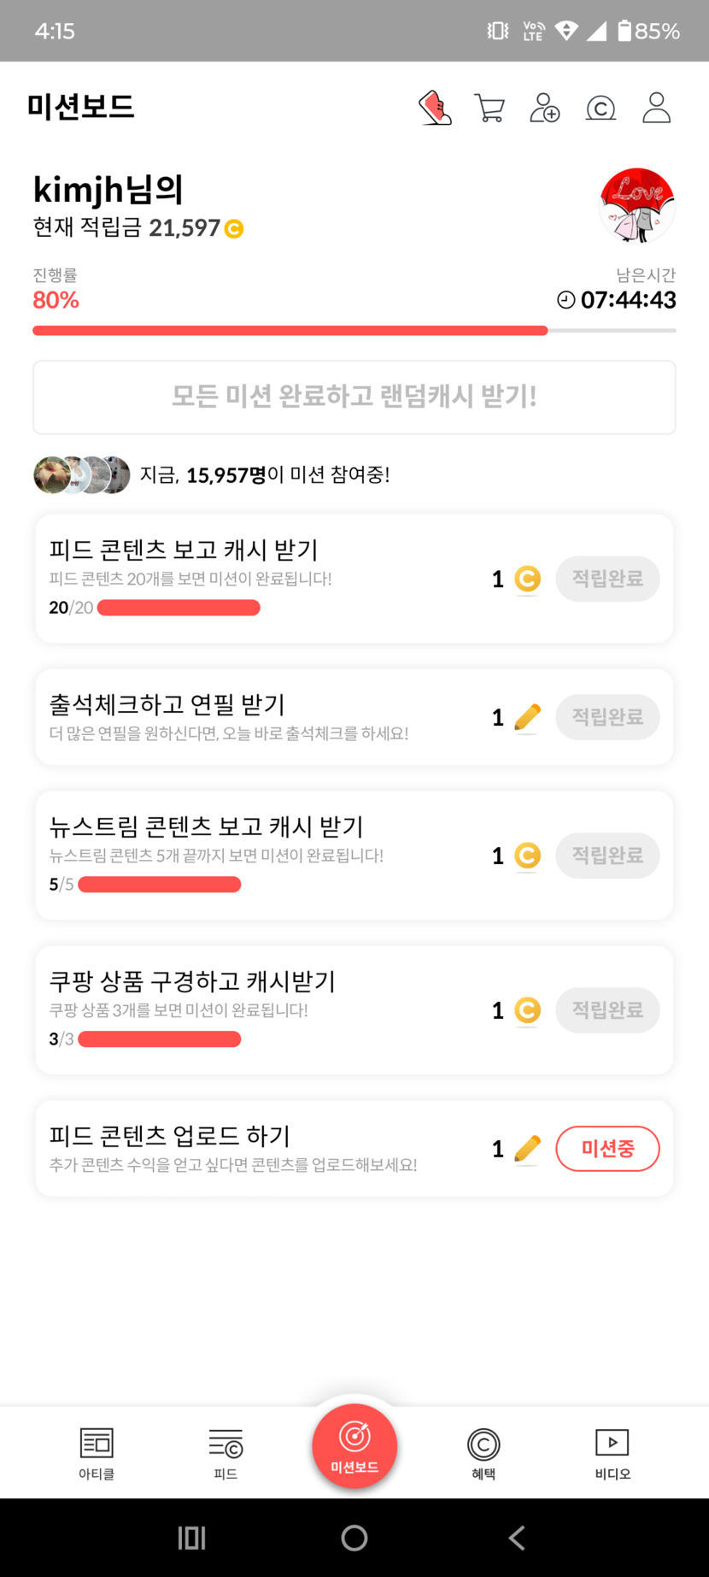Tap the 미션중 button for feed upload
Image resolution: width=709 pixels, height=1577 pixels.
(x=607, y=1148)
